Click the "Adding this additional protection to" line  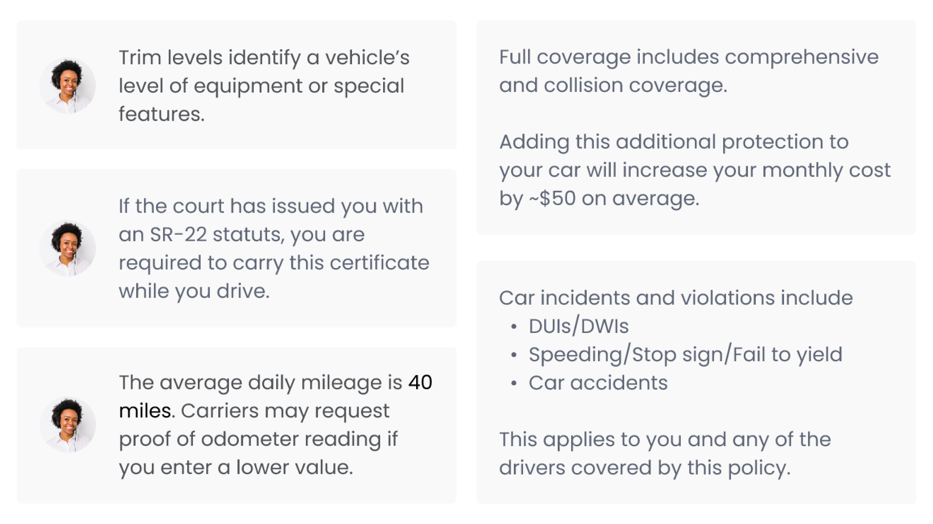click(674, 142)
